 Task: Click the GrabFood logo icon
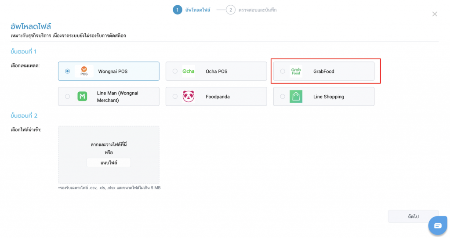tap(296, 71)
